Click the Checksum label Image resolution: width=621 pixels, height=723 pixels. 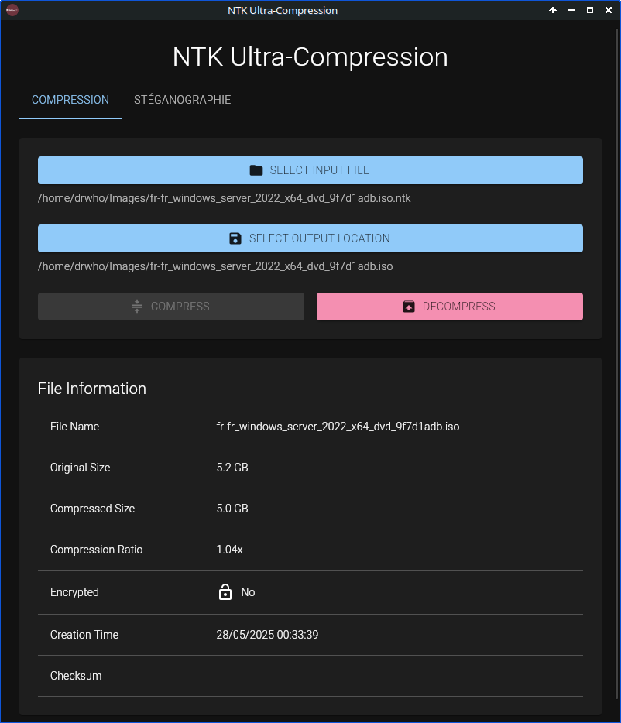click(76, 676)
